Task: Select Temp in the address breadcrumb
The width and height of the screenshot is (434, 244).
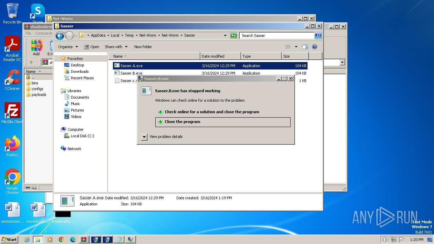Action: pos(129,35)
